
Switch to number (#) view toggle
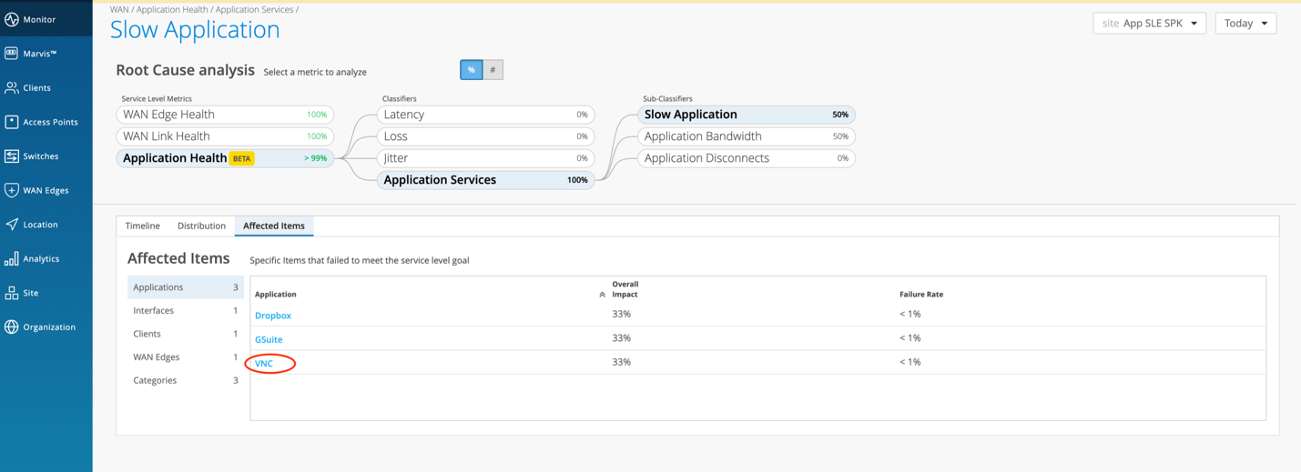[x=493, y=70]
